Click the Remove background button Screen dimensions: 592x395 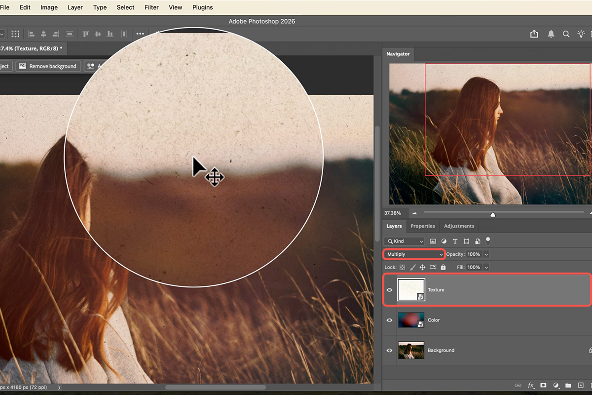[x=48, y=66]
